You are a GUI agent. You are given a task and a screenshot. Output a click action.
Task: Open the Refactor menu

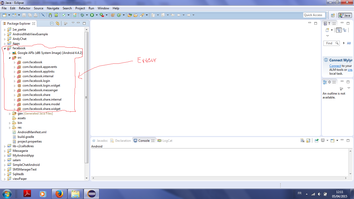25,8
